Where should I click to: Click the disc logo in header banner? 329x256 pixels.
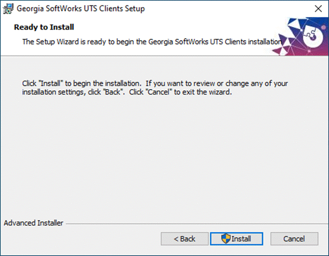[312, 37]
